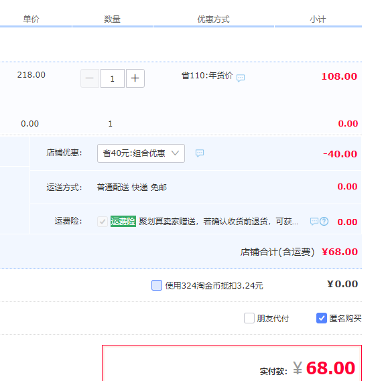Screen dimensions: 384x381
Task: Click the 聚划算卖家赠送 insurance description text
Action: coord(218,222)
